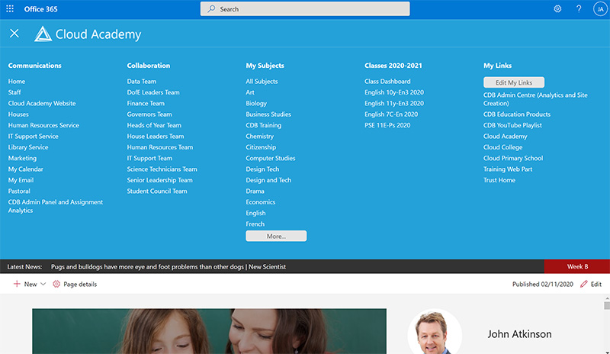Open PSE 11E-Ps 2020 class
This screenshot has width=610, height=354.
(387, 125)
